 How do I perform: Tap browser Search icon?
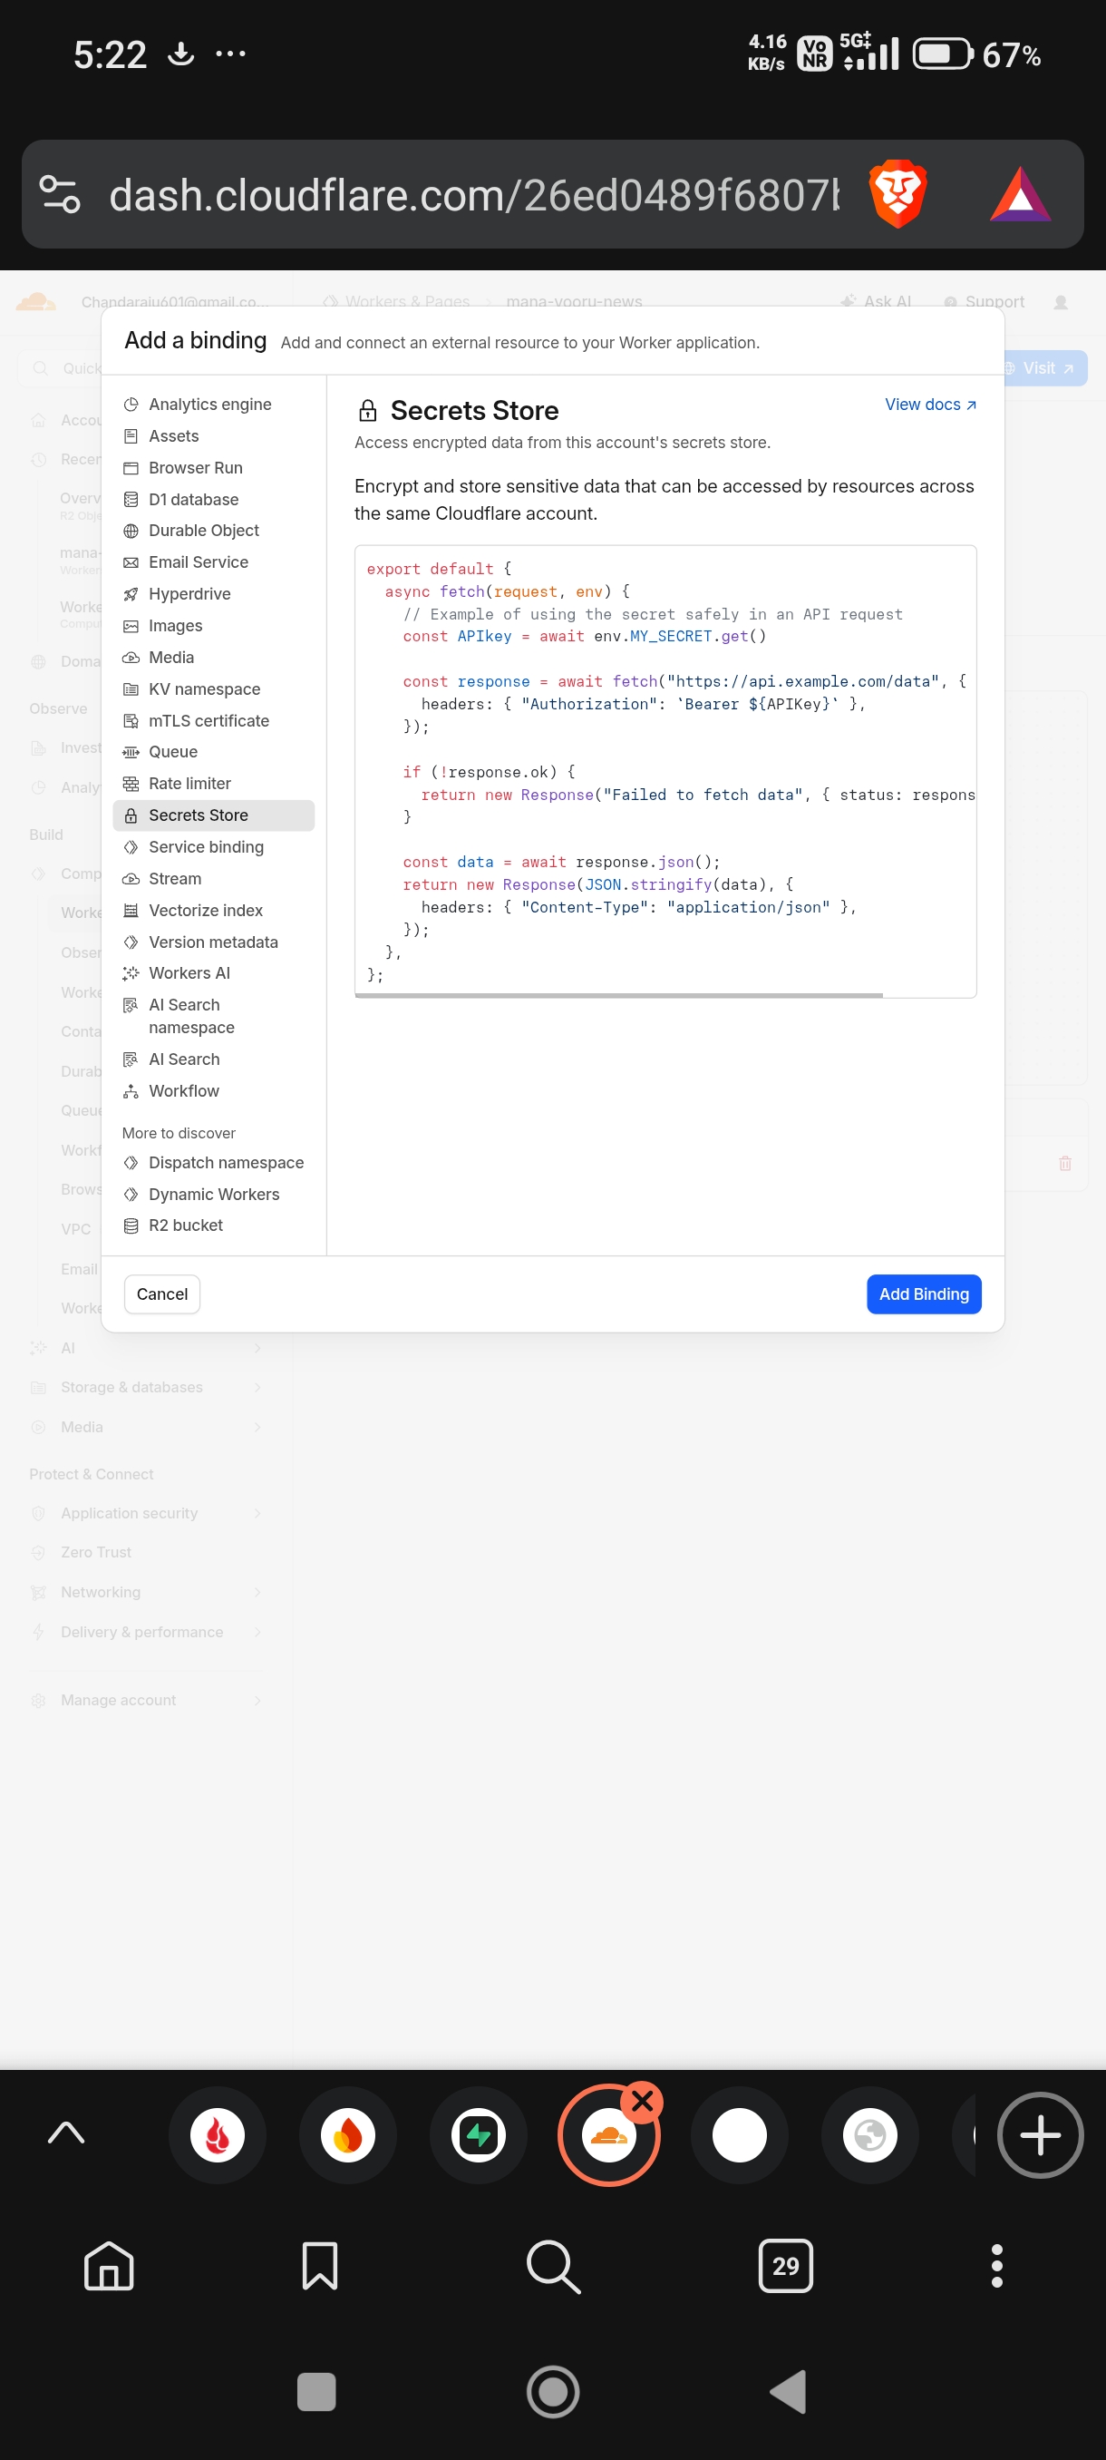(x=554, y=2265)
